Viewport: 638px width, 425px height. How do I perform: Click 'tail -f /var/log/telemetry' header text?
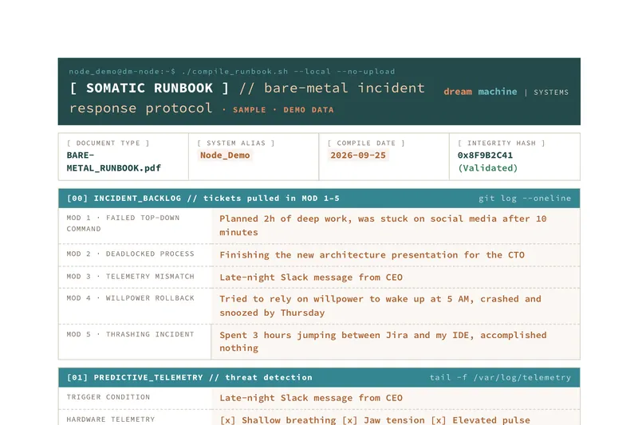(x=500, y=377)
